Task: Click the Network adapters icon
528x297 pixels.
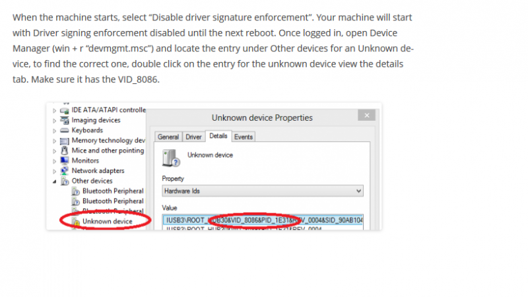Action: 65,170
